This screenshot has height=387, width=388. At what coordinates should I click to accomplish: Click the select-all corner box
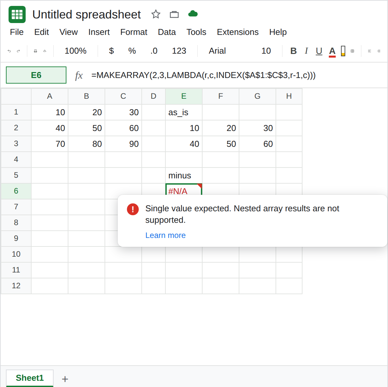16,96
